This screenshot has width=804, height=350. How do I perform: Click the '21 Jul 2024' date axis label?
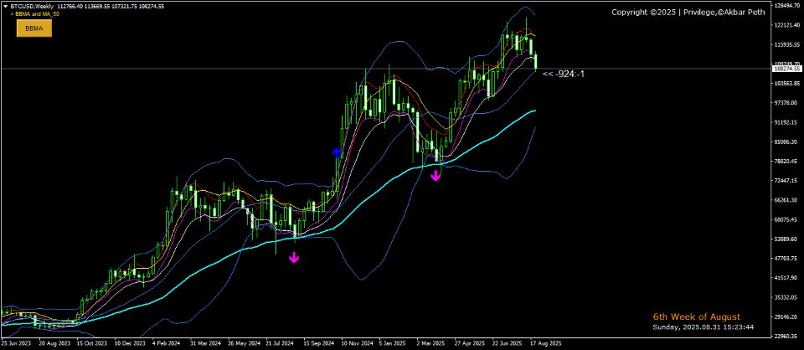(x=280, y=342)
